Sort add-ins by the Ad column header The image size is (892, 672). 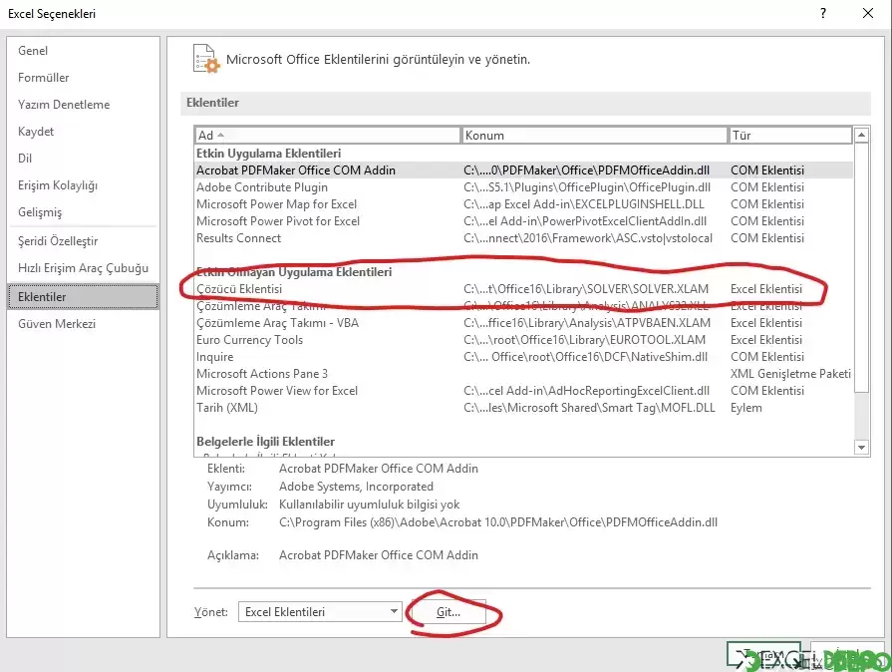coord(328,136)
